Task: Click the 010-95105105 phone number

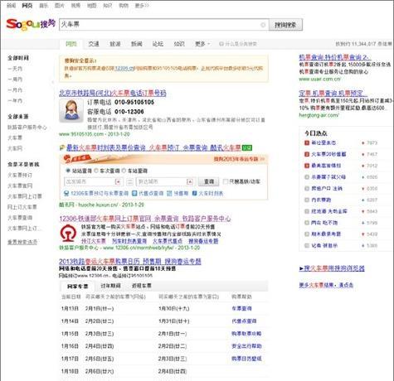Action: [134, 102]
